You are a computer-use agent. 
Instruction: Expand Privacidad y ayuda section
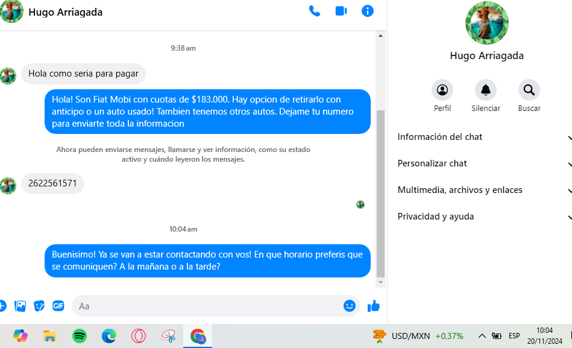tap(482, 217)
